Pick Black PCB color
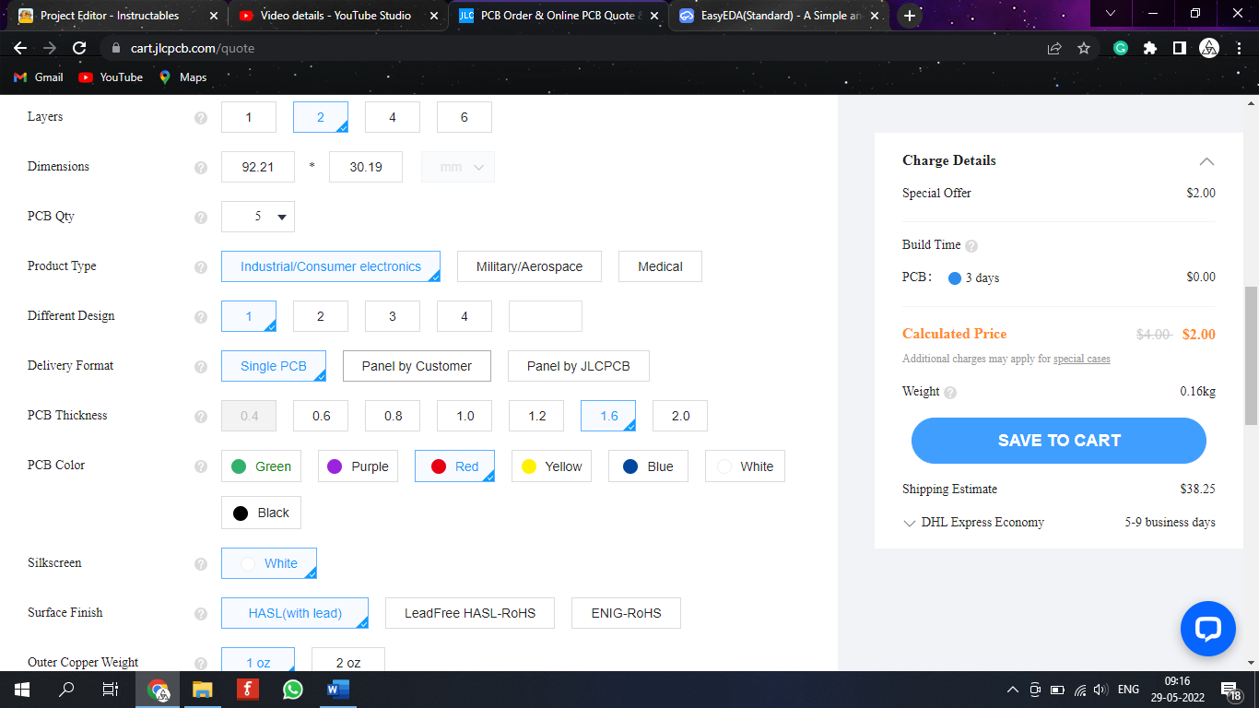The height and width of the screenshot is (708, 1259). pyautogui.click(x=261, y=513)
